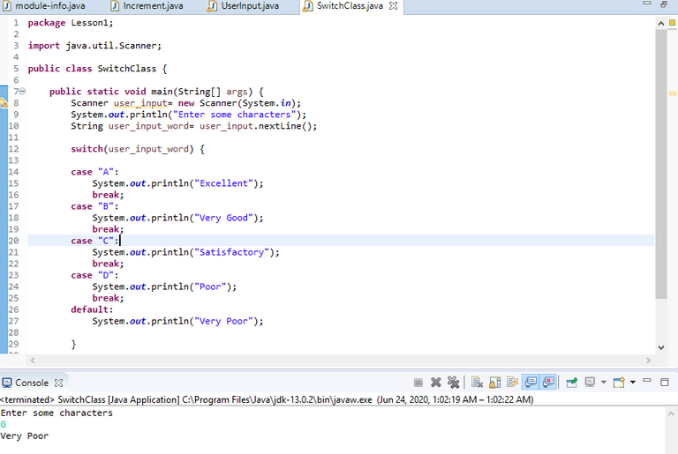Click the editor vertical scrollbar down arrow
678x454 pixels.
(660, 346)
